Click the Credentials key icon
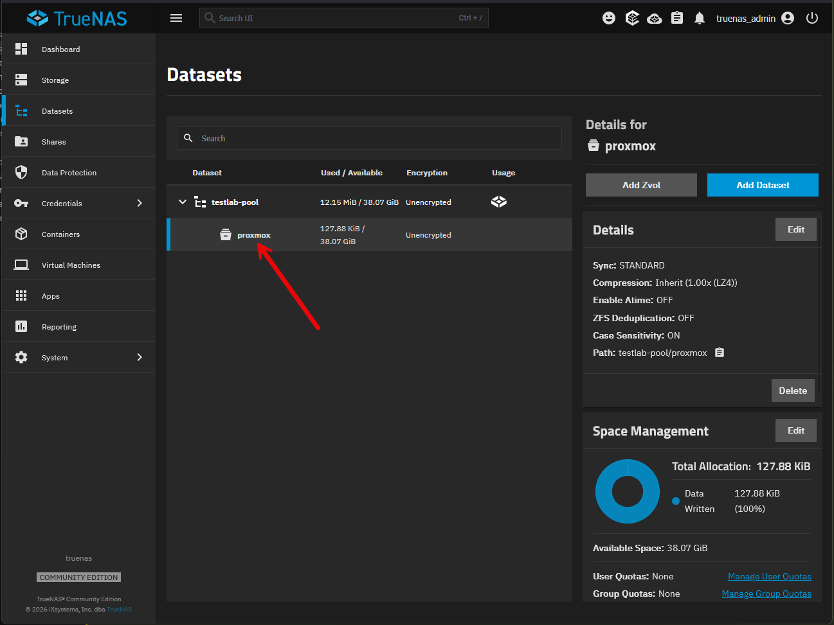Screen dimensions: 834x625 [21, 203]
